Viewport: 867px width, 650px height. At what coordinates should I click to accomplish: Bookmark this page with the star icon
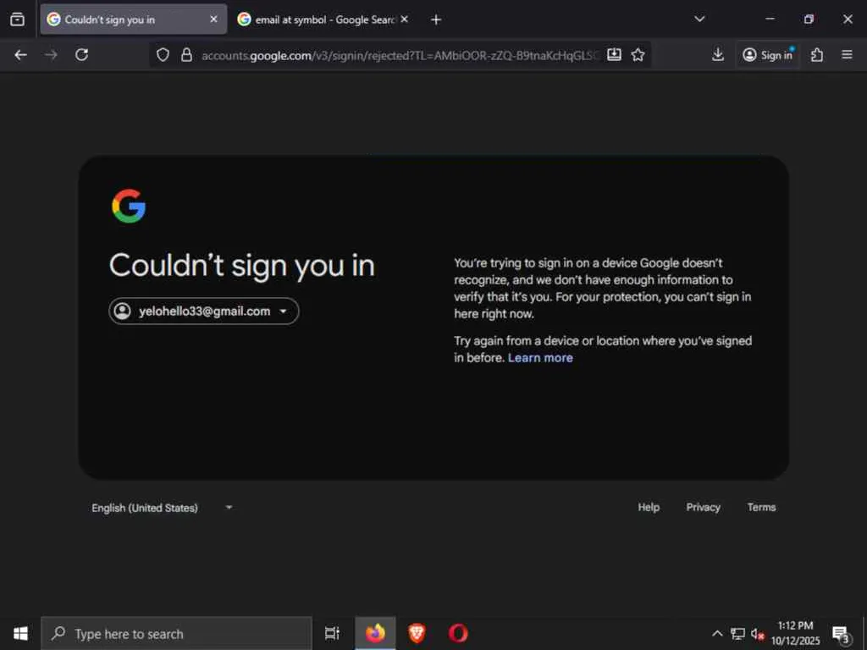(638, 55)
